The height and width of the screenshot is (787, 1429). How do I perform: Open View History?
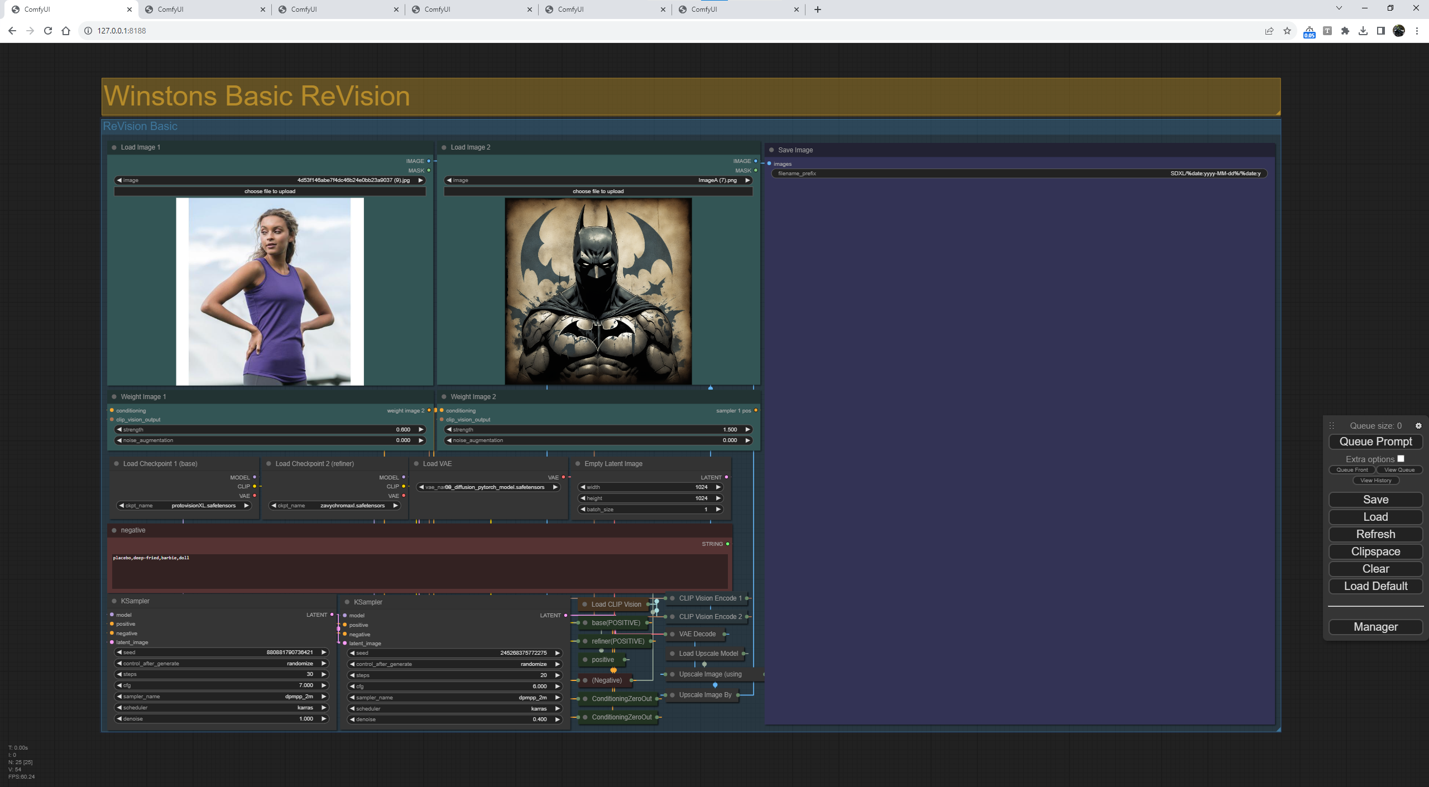1375,481
